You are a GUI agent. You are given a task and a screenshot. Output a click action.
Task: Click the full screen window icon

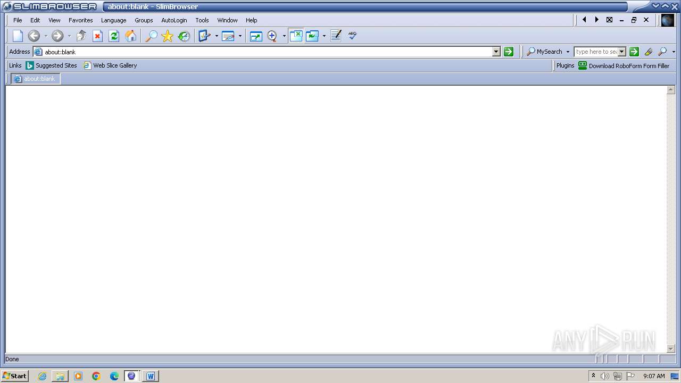pyautogui.click(x=256, y=36)
